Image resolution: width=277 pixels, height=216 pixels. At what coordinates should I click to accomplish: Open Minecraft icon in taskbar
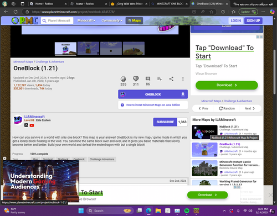click(196, 210)
